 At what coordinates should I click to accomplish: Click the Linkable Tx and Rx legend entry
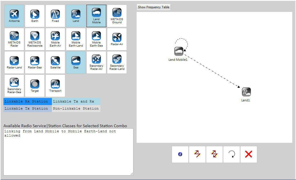(x=76, y=101)
